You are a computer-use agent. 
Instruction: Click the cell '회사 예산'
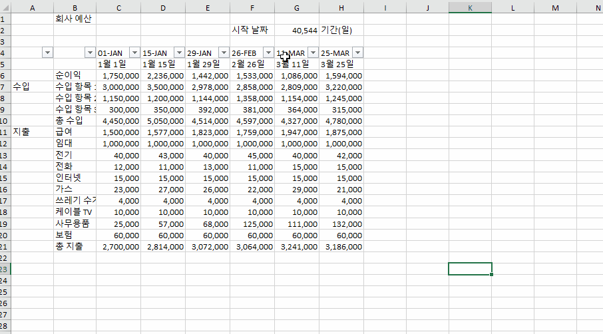(x=75, y=19)
